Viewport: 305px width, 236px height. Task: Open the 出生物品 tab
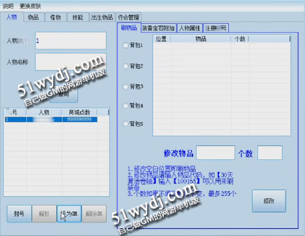[x=101, y=17]
